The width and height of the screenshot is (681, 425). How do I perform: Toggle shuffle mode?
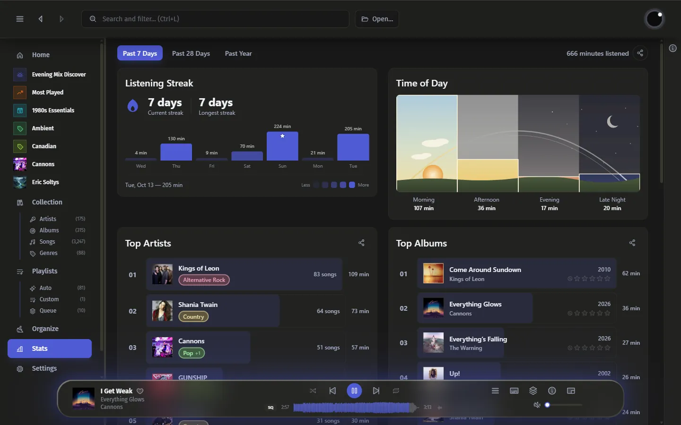pyautogui.click(x=313, y=391)
